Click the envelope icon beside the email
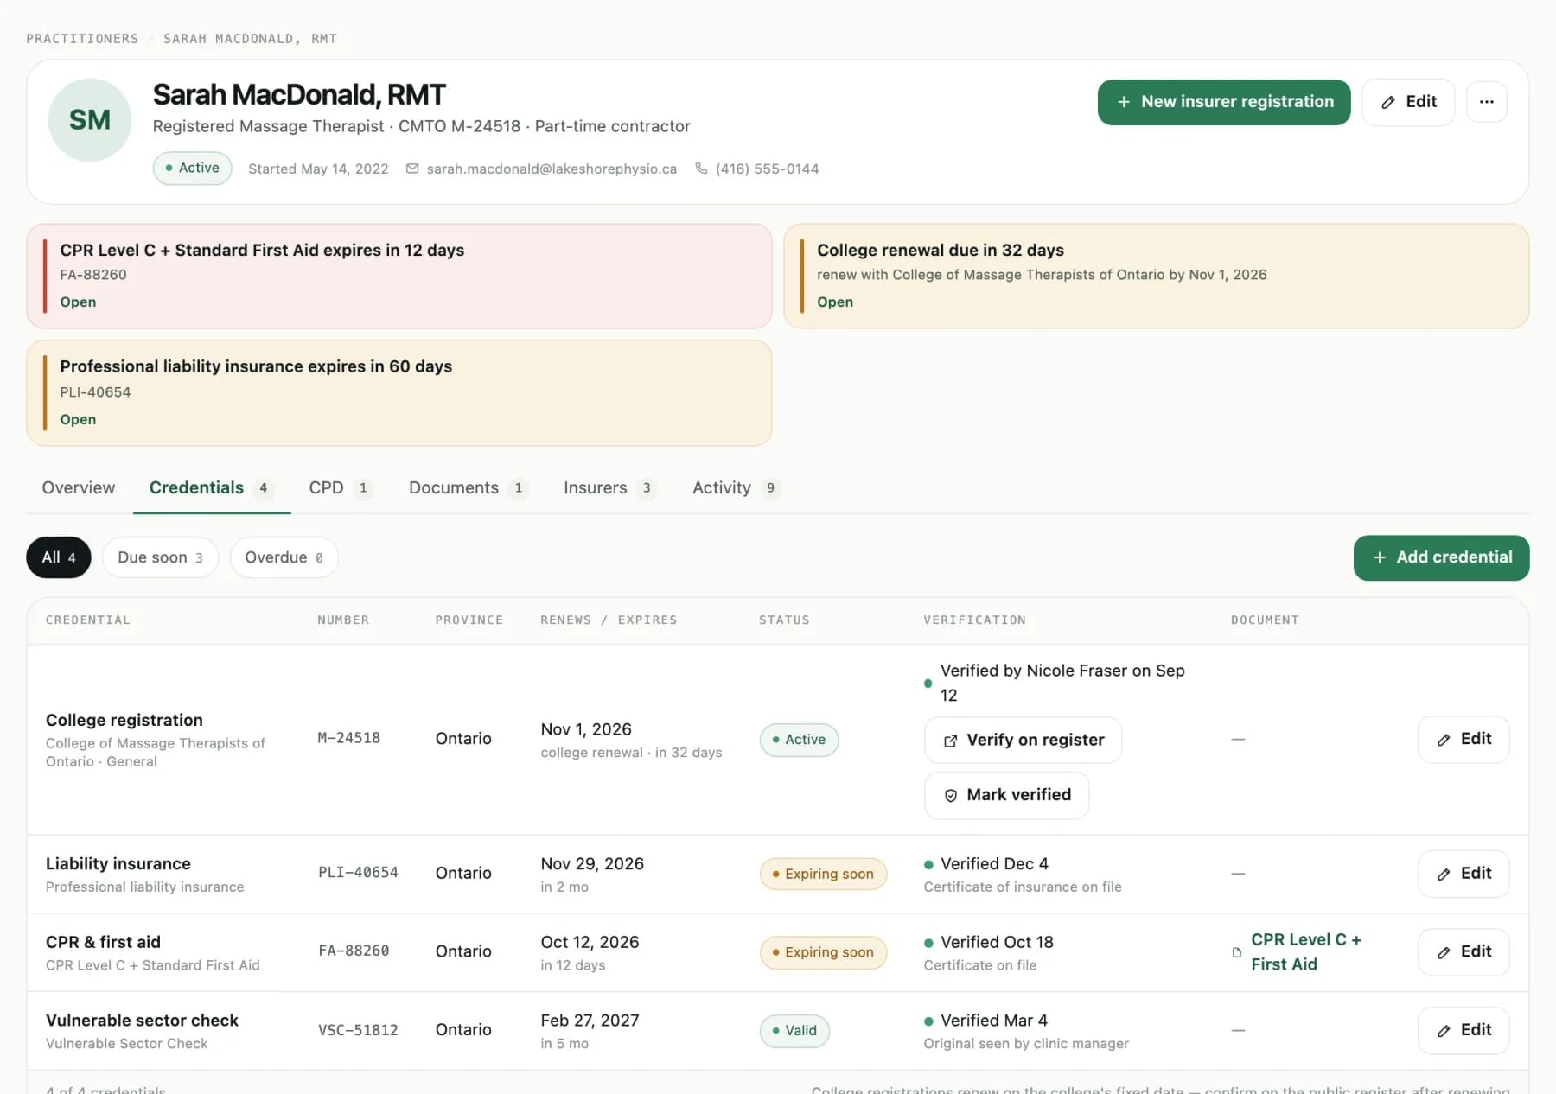 click(412, 169)
